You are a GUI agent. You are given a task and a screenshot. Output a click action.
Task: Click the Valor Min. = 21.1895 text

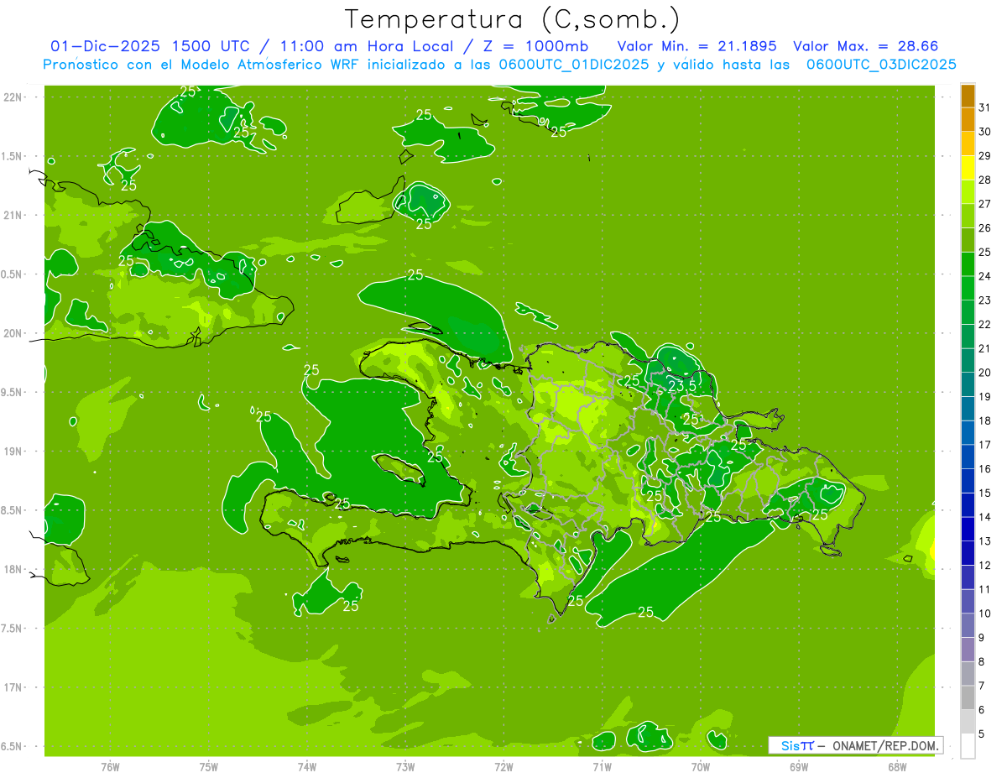tap(697, 46)
